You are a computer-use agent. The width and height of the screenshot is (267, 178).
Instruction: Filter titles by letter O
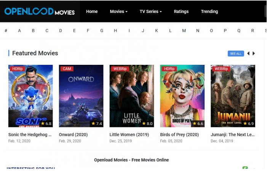coord(211,30)
